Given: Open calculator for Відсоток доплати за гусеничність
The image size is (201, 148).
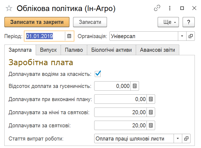Looking at the screenshot, I should point(135,86).
